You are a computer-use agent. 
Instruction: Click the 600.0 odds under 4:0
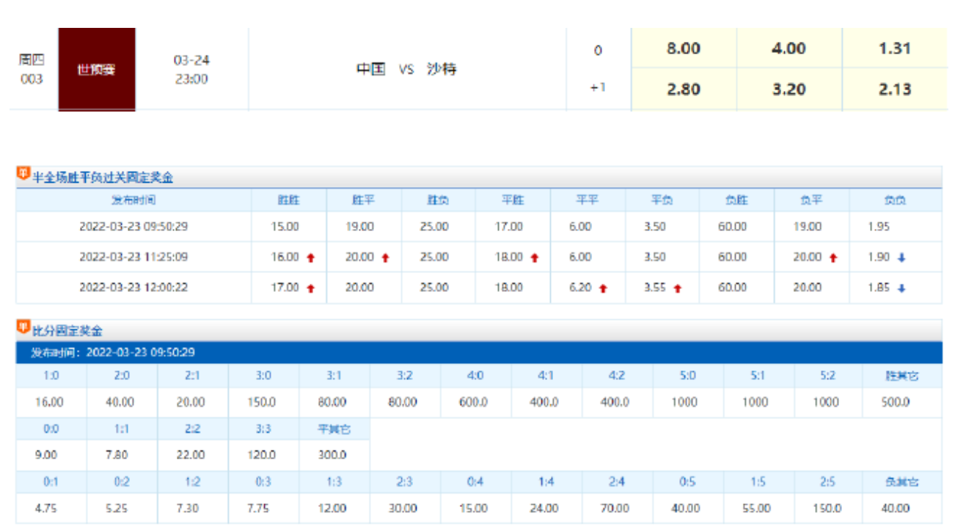pos(474,402)
